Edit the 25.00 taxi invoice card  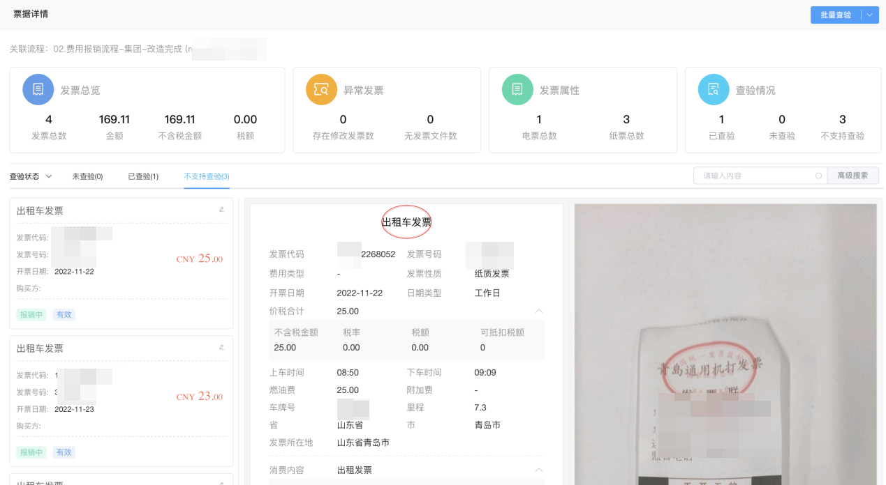[x=221, y=209]
